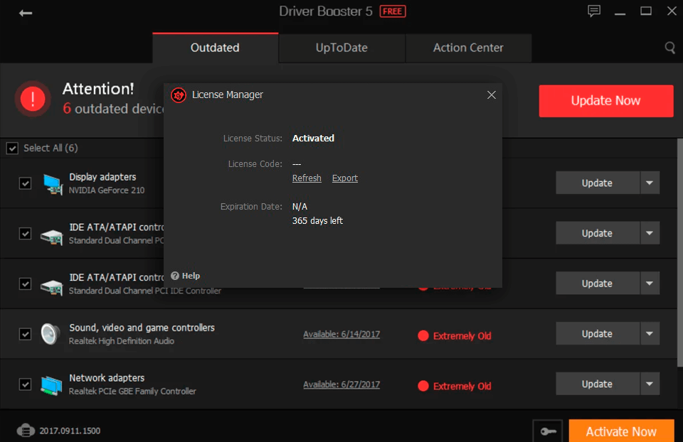Click the Sound controllers speaker icon
The height and width of the screenshot is (442, 683).
point(51,334)
